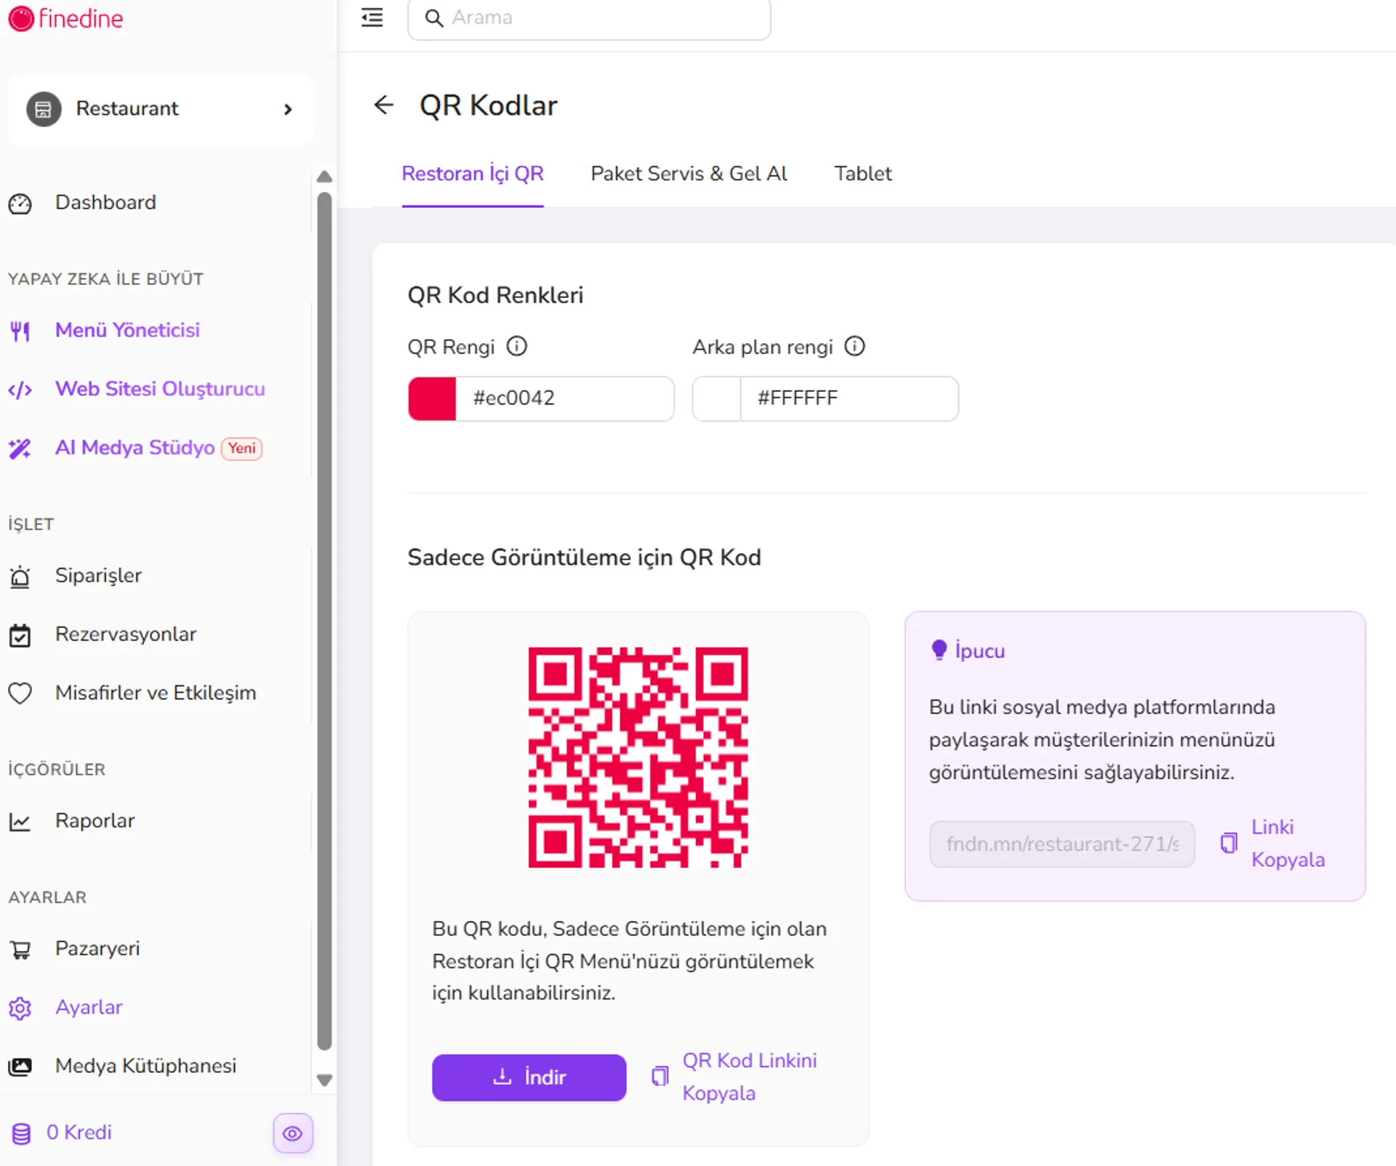Show info for Arka plan rengi
Viewport: 1396px width, 1166px height.
tap(855, 346)
